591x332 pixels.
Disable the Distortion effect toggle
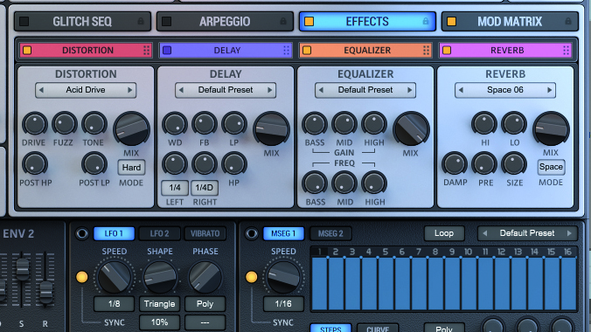coord(27,50)
